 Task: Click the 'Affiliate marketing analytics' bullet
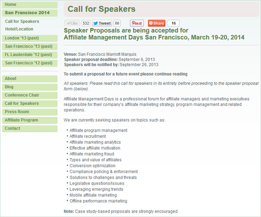coord(95,142)
